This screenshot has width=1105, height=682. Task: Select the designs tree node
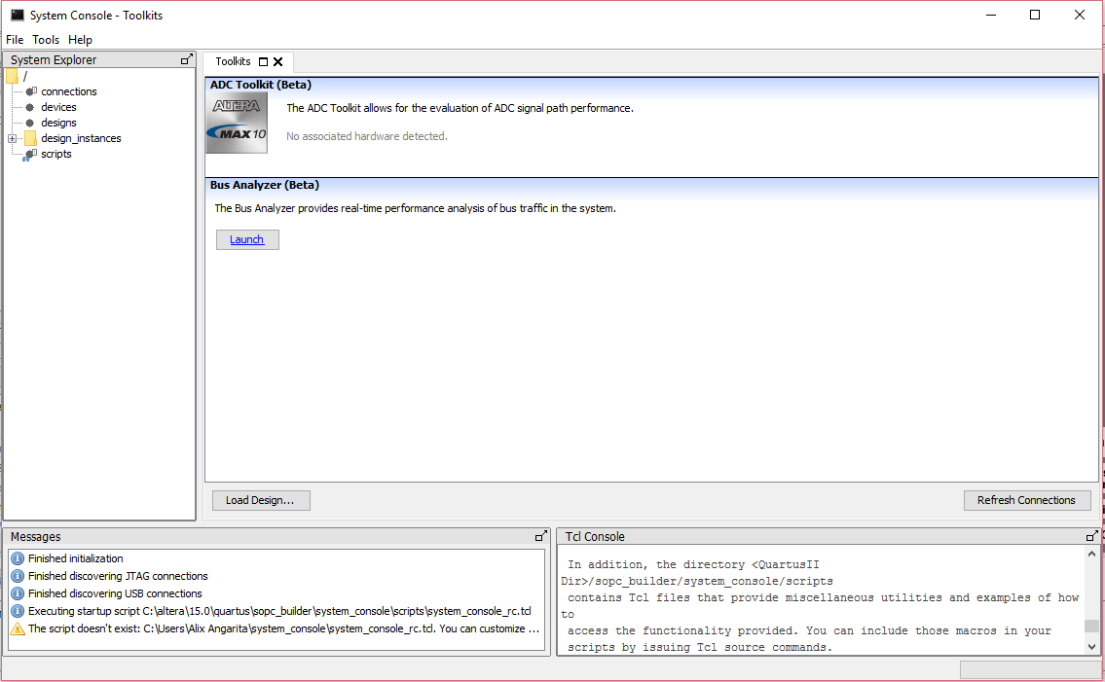coord(58,123)
